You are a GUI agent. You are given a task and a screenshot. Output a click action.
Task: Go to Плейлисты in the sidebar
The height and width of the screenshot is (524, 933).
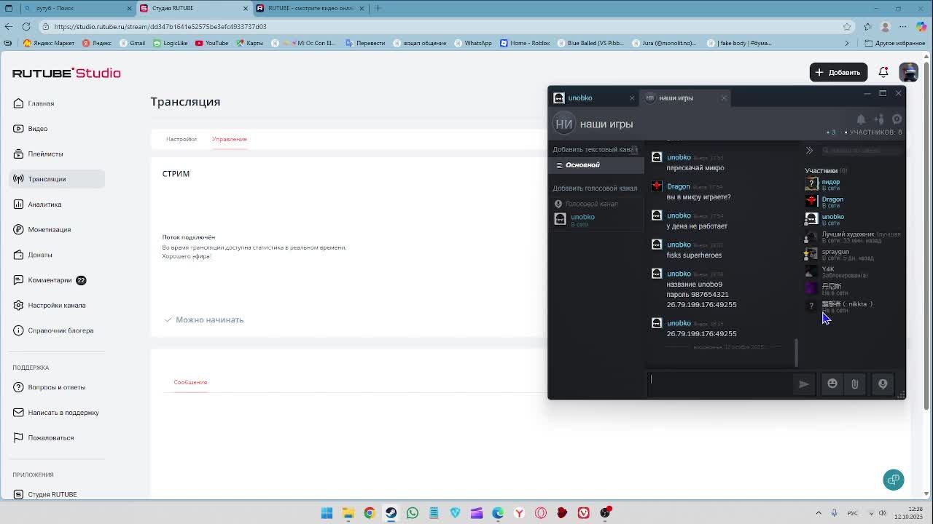45,154
